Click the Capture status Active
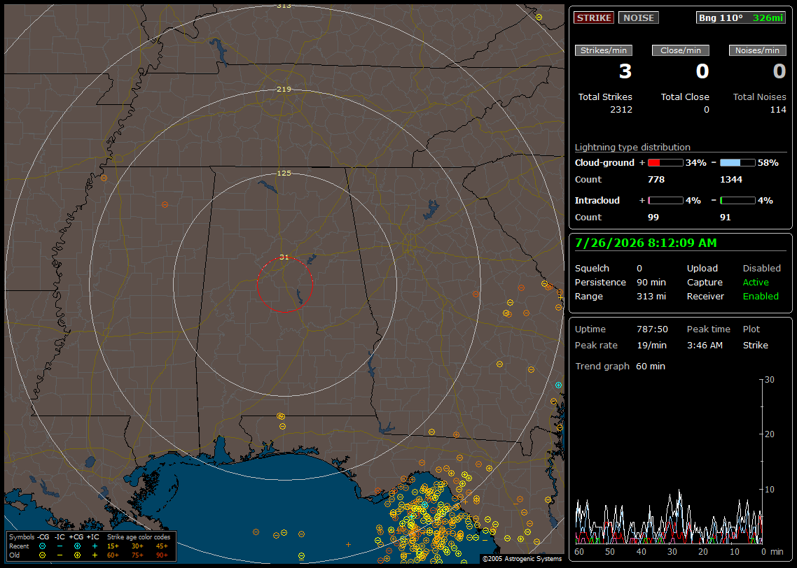 [x=756, y=282]
